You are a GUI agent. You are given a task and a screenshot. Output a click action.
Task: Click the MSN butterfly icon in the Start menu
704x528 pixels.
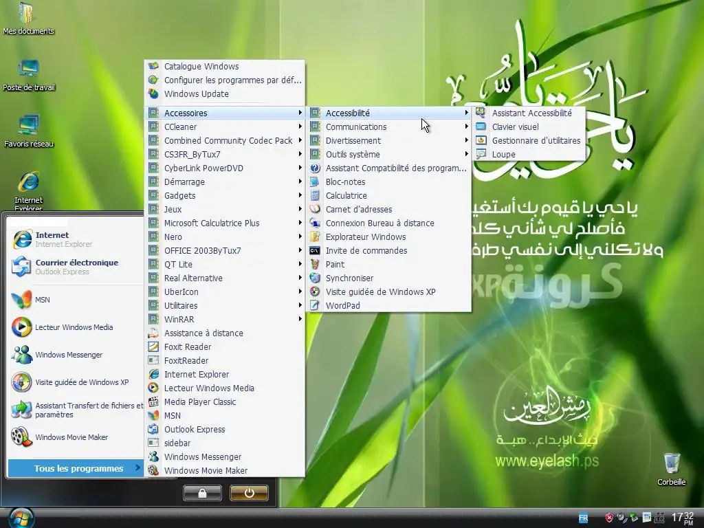[21, 300]
